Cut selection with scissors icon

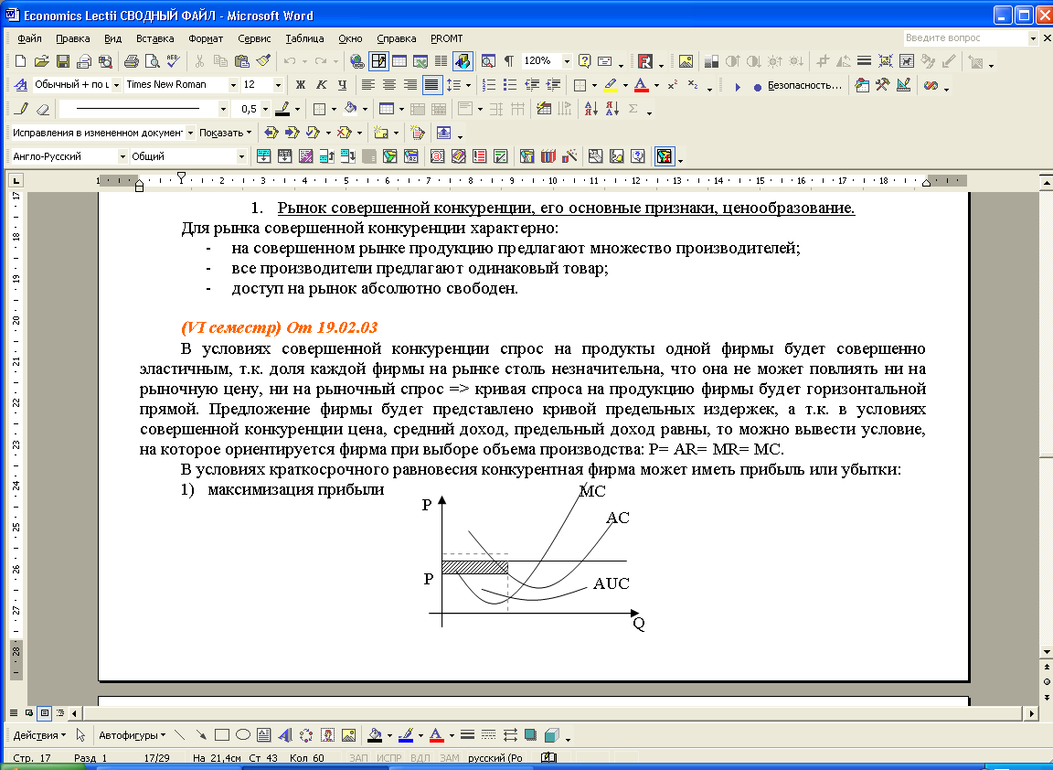(x=199, y=61)
